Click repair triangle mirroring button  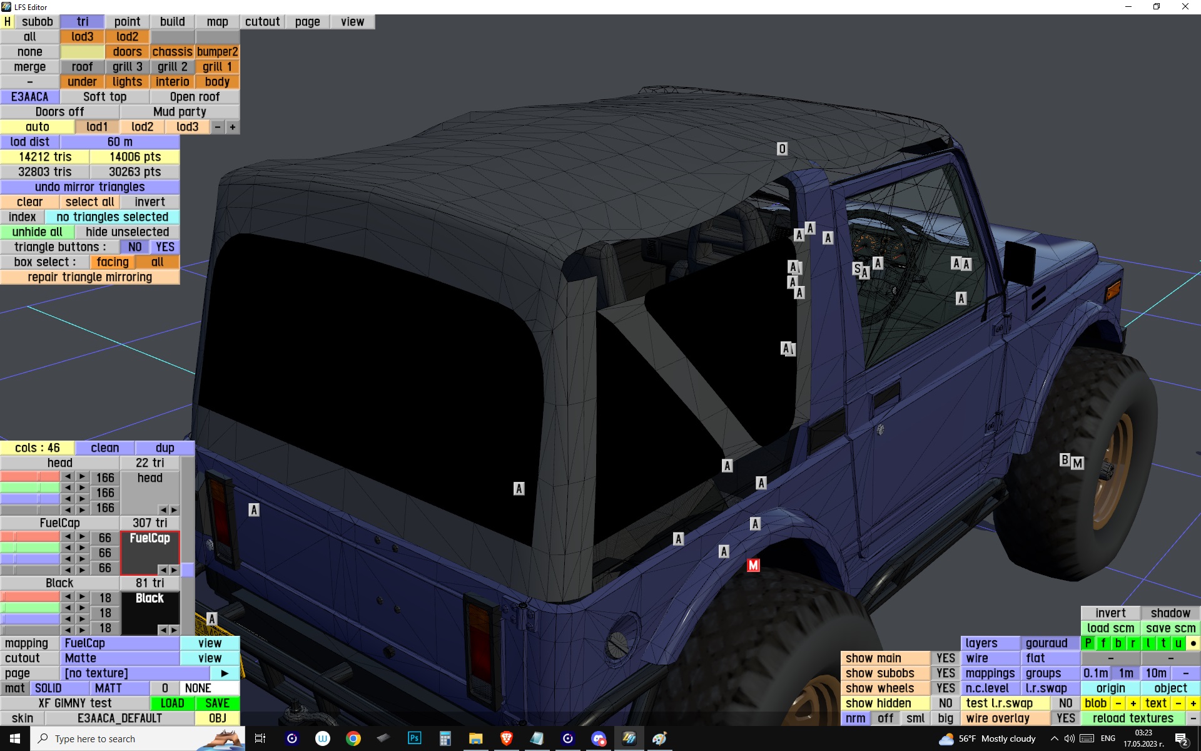(89, 277)
